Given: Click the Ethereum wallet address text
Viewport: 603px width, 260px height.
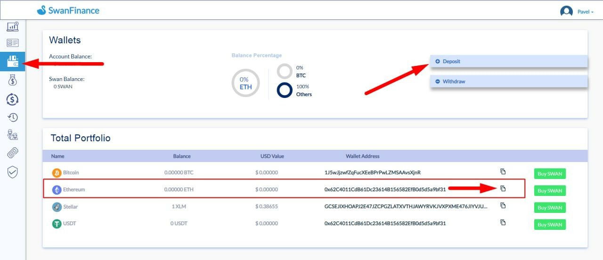Looking at the screenshot, I should click(x=385, y=189).
